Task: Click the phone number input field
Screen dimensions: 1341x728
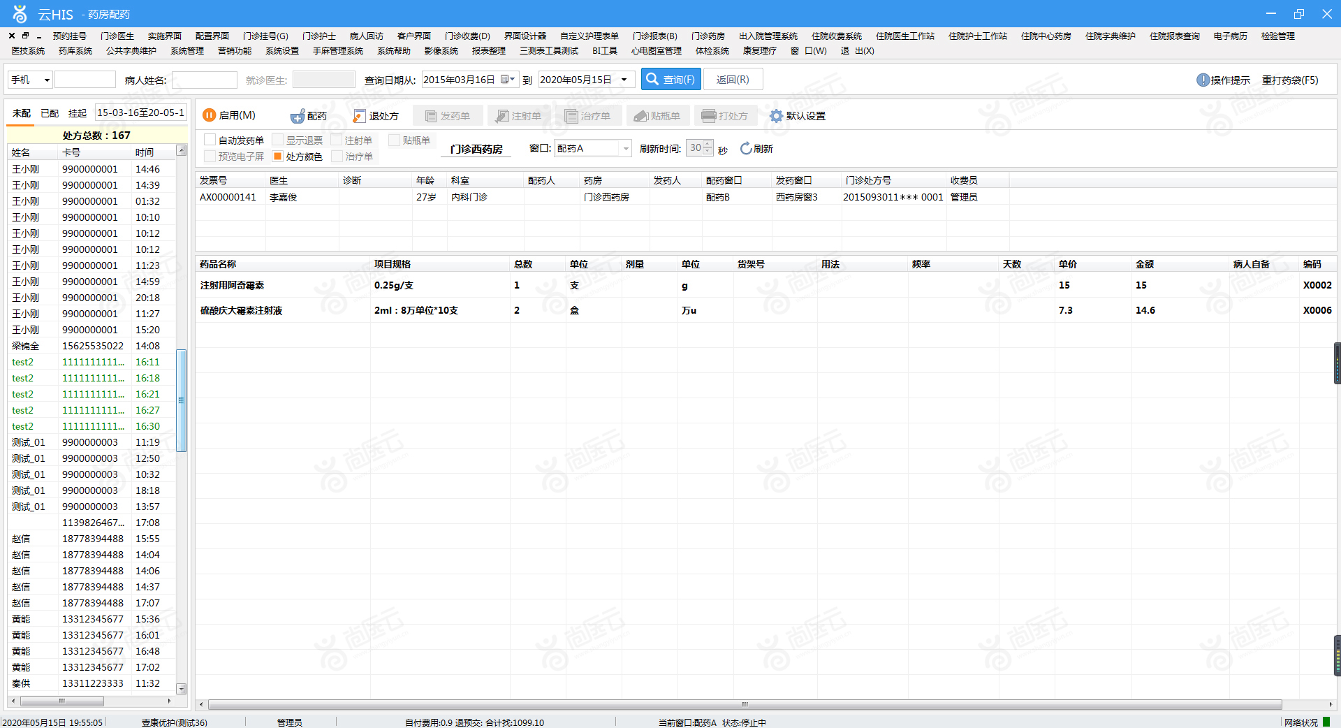Action: click(85, 80)
